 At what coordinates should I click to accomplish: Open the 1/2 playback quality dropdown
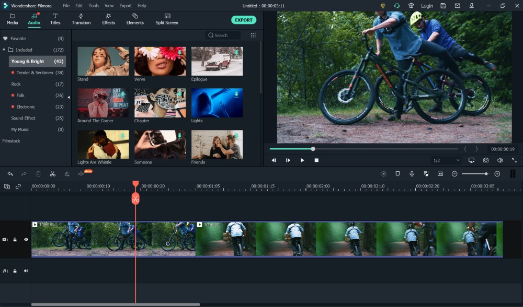click(446, 160)
